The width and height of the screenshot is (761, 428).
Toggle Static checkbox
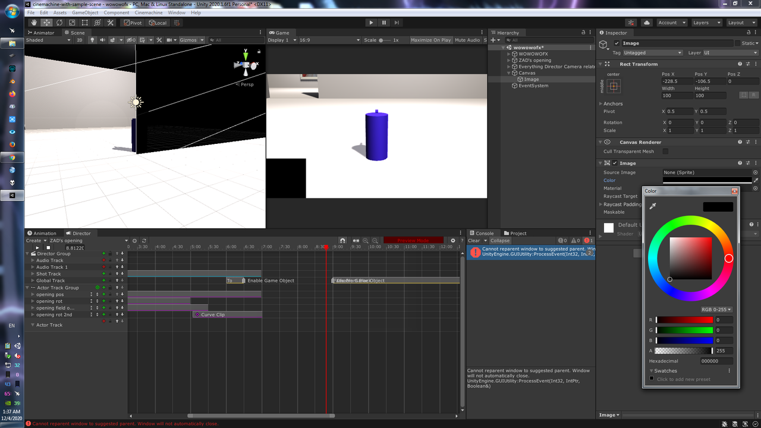738,43
